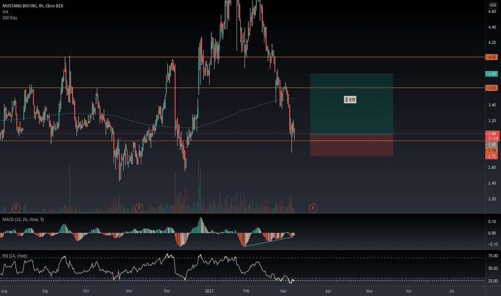
Task: Click the 2.20 price axis tick
Action: (x=492, y=199)
